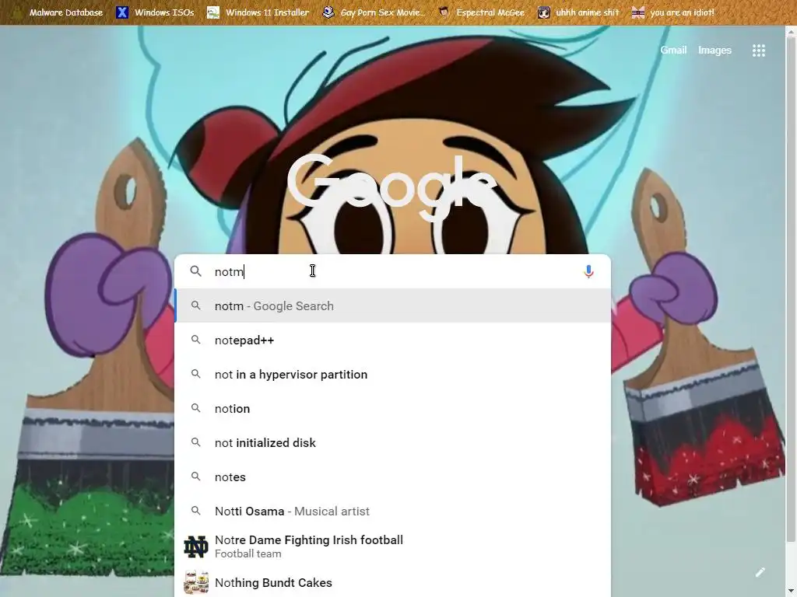The height and width of the screenshot is (597, 797).
Task: Select the 'notes' suggestion
Action: 392,477
